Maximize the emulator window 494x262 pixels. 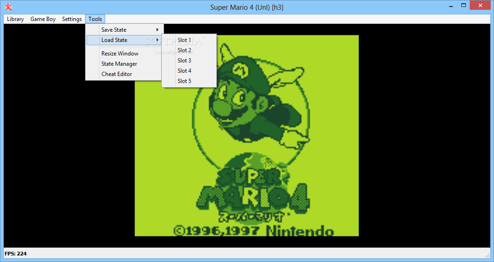pos(464,5)
